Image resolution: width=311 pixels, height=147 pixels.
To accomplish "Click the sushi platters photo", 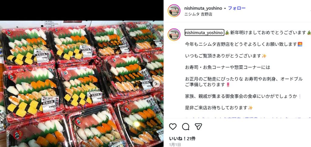I will point(82,84).
